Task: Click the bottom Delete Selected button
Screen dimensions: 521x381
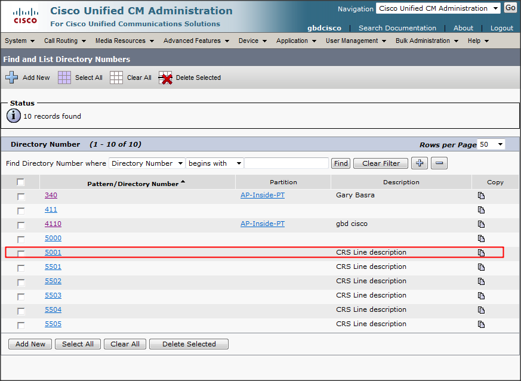Action: pyautogui.click(x=189, y=344)
